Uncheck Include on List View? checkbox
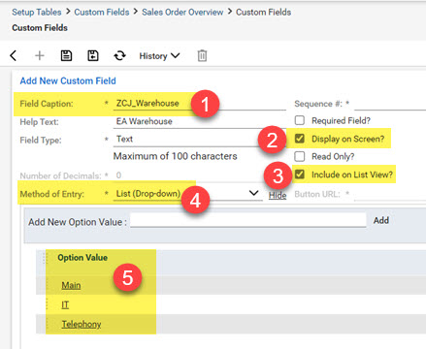Viewport: 426px width, 349px height. (x=300, y=174)
